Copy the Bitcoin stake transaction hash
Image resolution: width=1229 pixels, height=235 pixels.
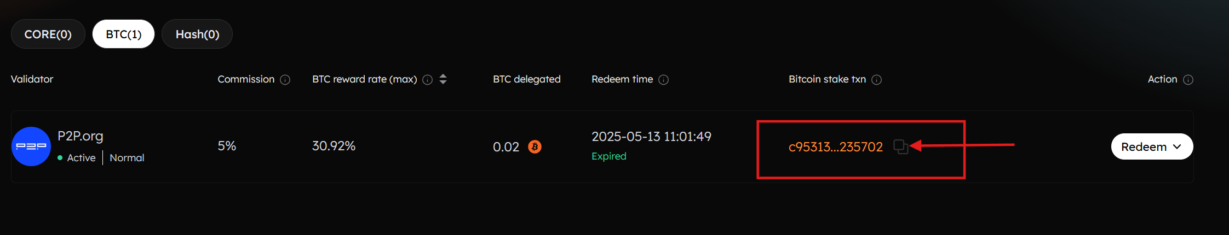click(x=900, y=146)
